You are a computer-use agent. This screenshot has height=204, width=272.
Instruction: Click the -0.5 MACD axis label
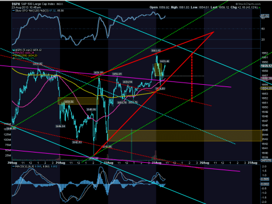[264, 189]
